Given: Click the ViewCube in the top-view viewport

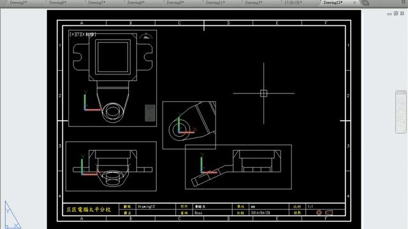Looking at the screenshot, I should pyautogui.click(x=146, y=36).
